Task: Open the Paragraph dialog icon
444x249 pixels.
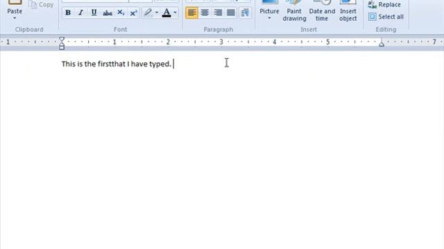Action: pyautogui.click(x=245, y=12)
